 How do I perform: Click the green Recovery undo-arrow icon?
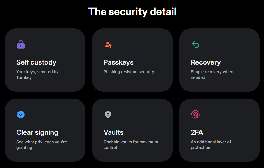coord(195,44)
